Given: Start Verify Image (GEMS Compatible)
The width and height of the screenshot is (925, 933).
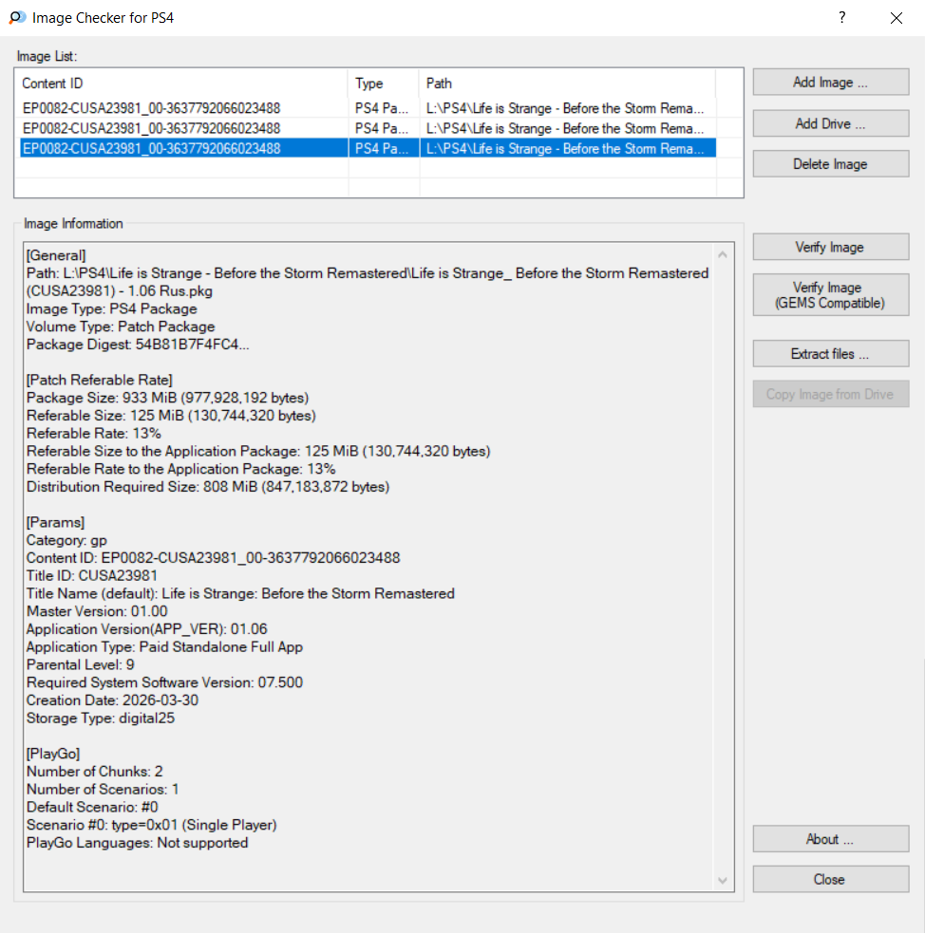Looking at the screenshot, I should point(830,295).
